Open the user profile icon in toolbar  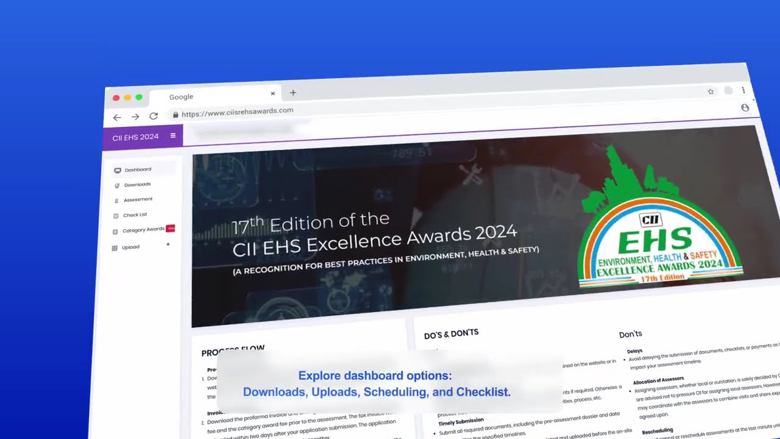click(x=745, y=107)
